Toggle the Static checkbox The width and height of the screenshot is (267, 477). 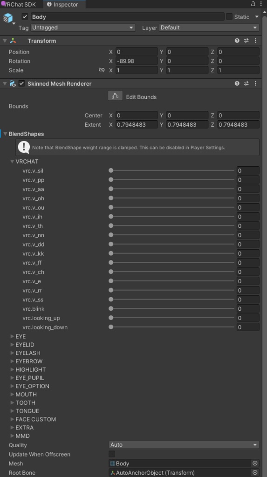[229, 17]
